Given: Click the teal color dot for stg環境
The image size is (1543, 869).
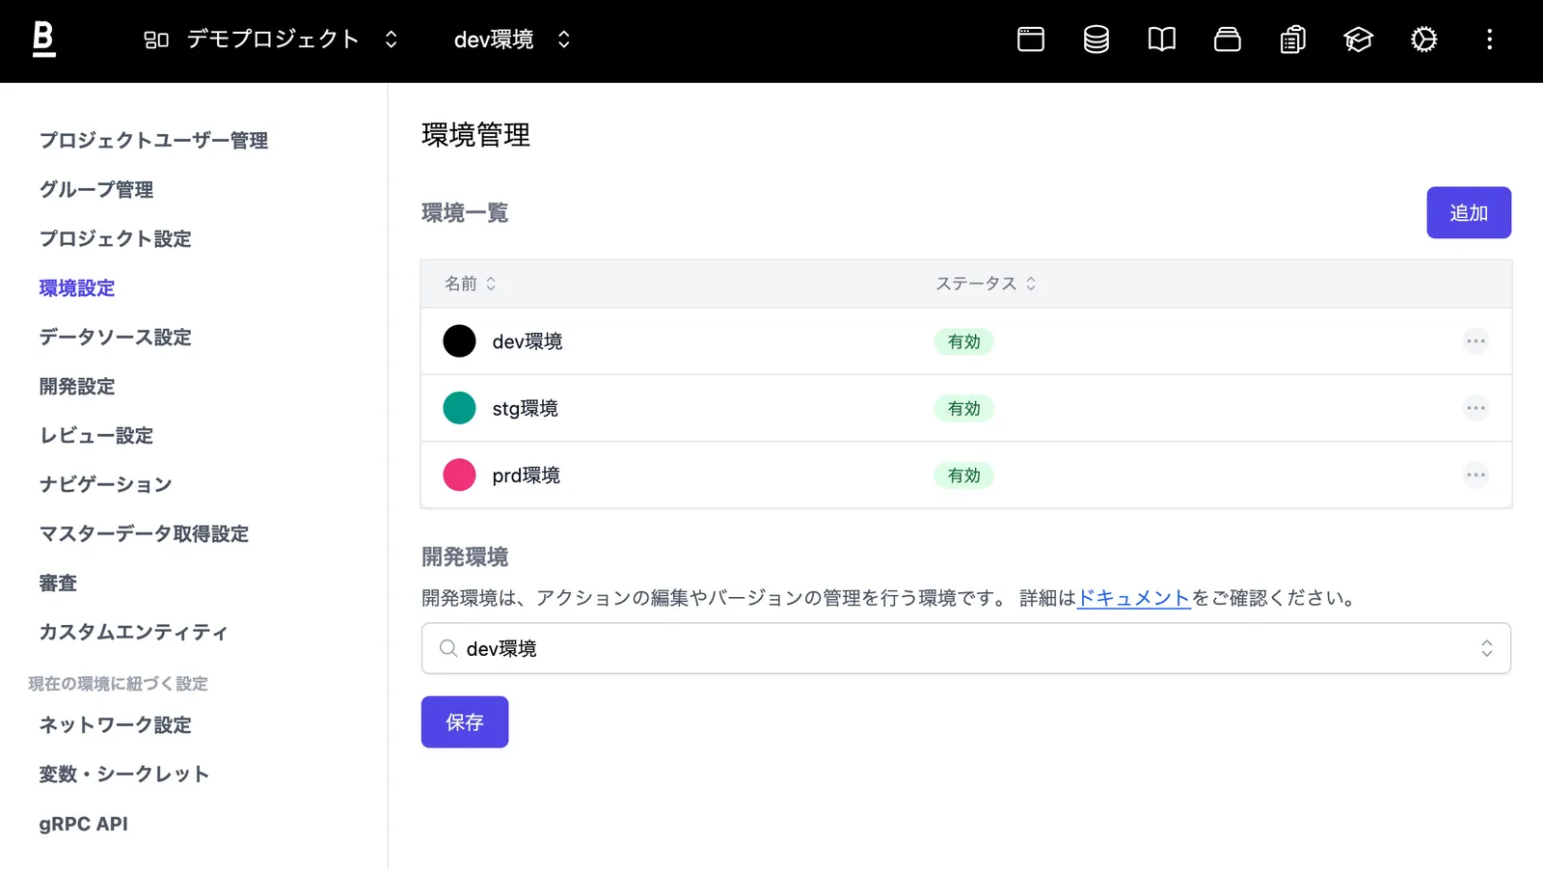Looking at the screenshot, I should (x=459, y=408).
